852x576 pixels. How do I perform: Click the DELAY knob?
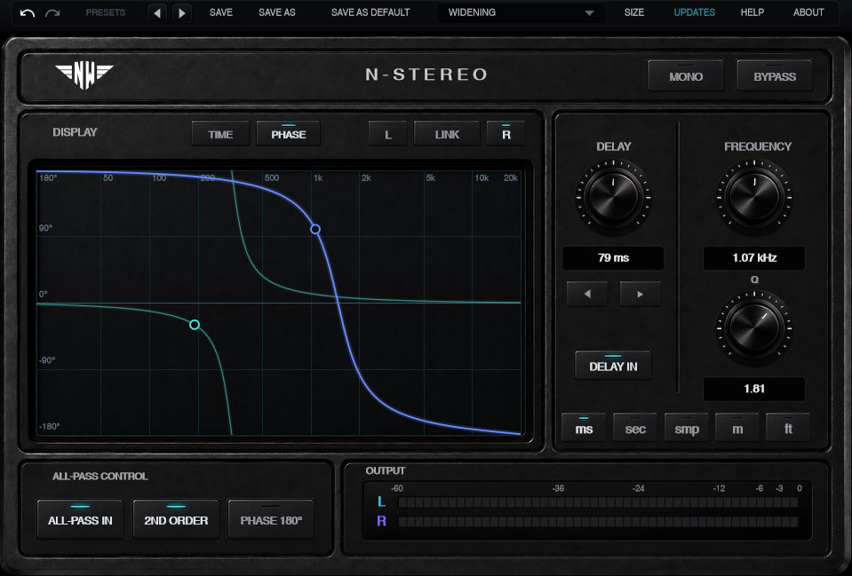coord(614,196)
